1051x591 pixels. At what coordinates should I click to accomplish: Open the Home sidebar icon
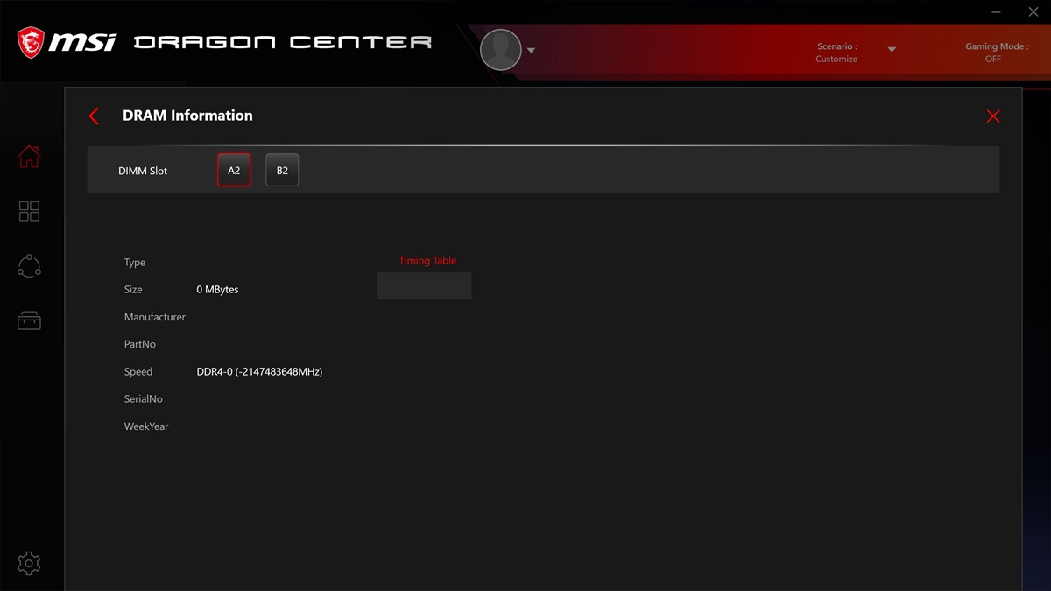29,157
